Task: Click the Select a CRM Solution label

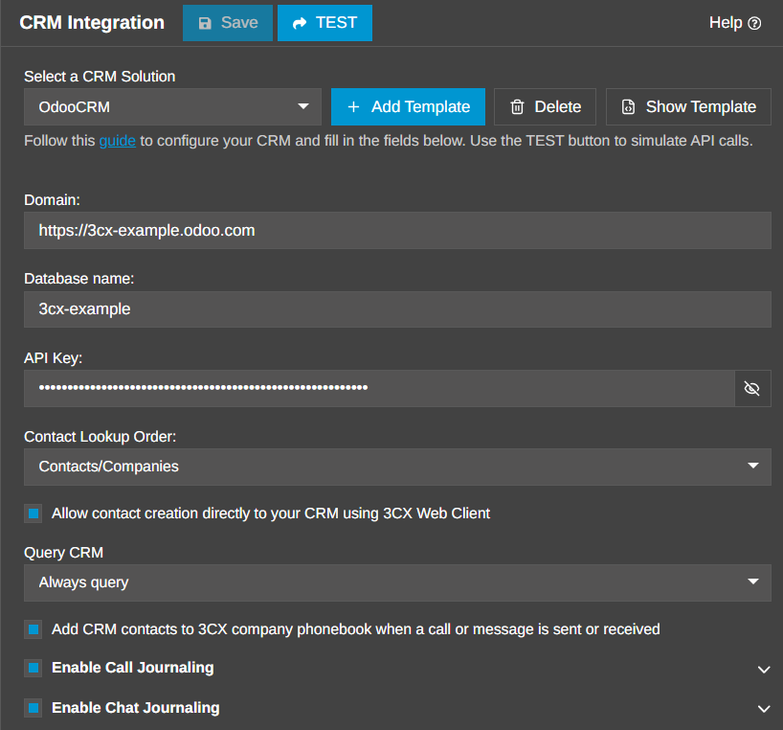Action: pyautogui.click(x=100, y=77)
